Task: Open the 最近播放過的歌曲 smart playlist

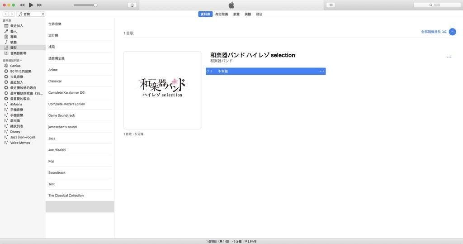Action: 23,87
